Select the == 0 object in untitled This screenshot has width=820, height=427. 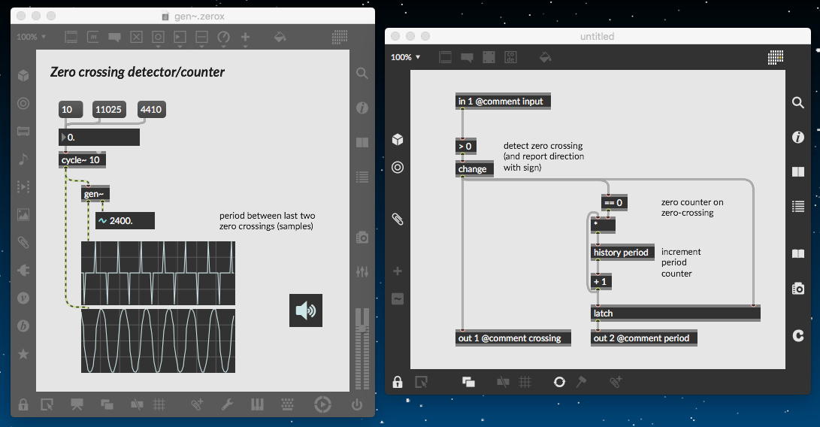(x=614, y=202)
